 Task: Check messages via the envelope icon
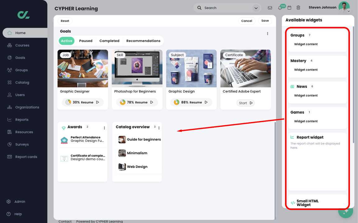270,8
